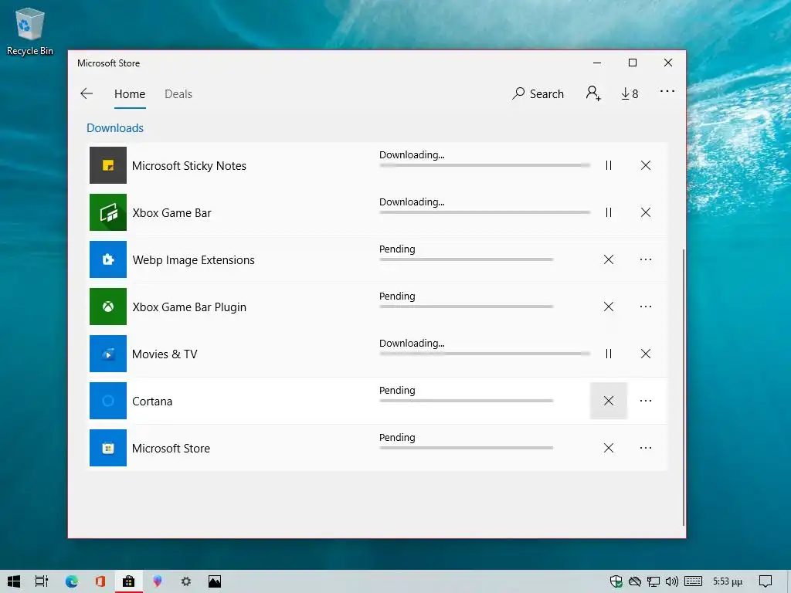Maximize the Microsoft Store window
This screenshot has height=593, width=791.
[632, 63]
